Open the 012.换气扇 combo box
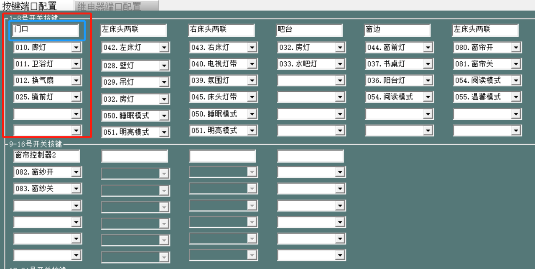Viewport: 535px width, 269px height. click(x=76, y=80)
